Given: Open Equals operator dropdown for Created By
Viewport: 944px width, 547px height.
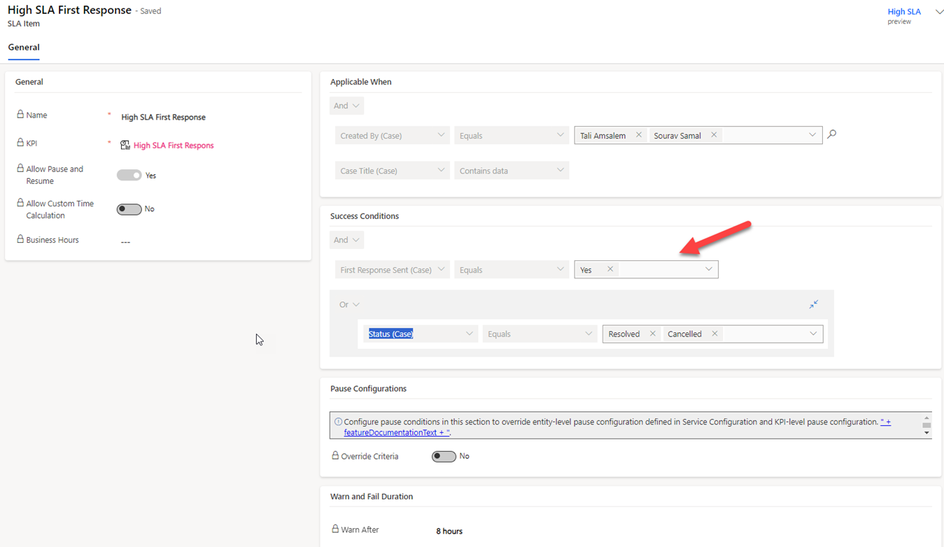Looking at the screenshot, I should (512, 135).
